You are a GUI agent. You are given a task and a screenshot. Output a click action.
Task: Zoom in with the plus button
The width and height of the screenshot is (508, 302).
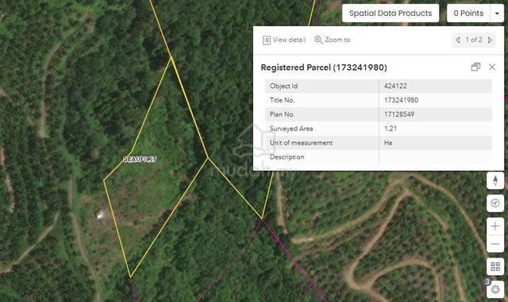point(495,226)
